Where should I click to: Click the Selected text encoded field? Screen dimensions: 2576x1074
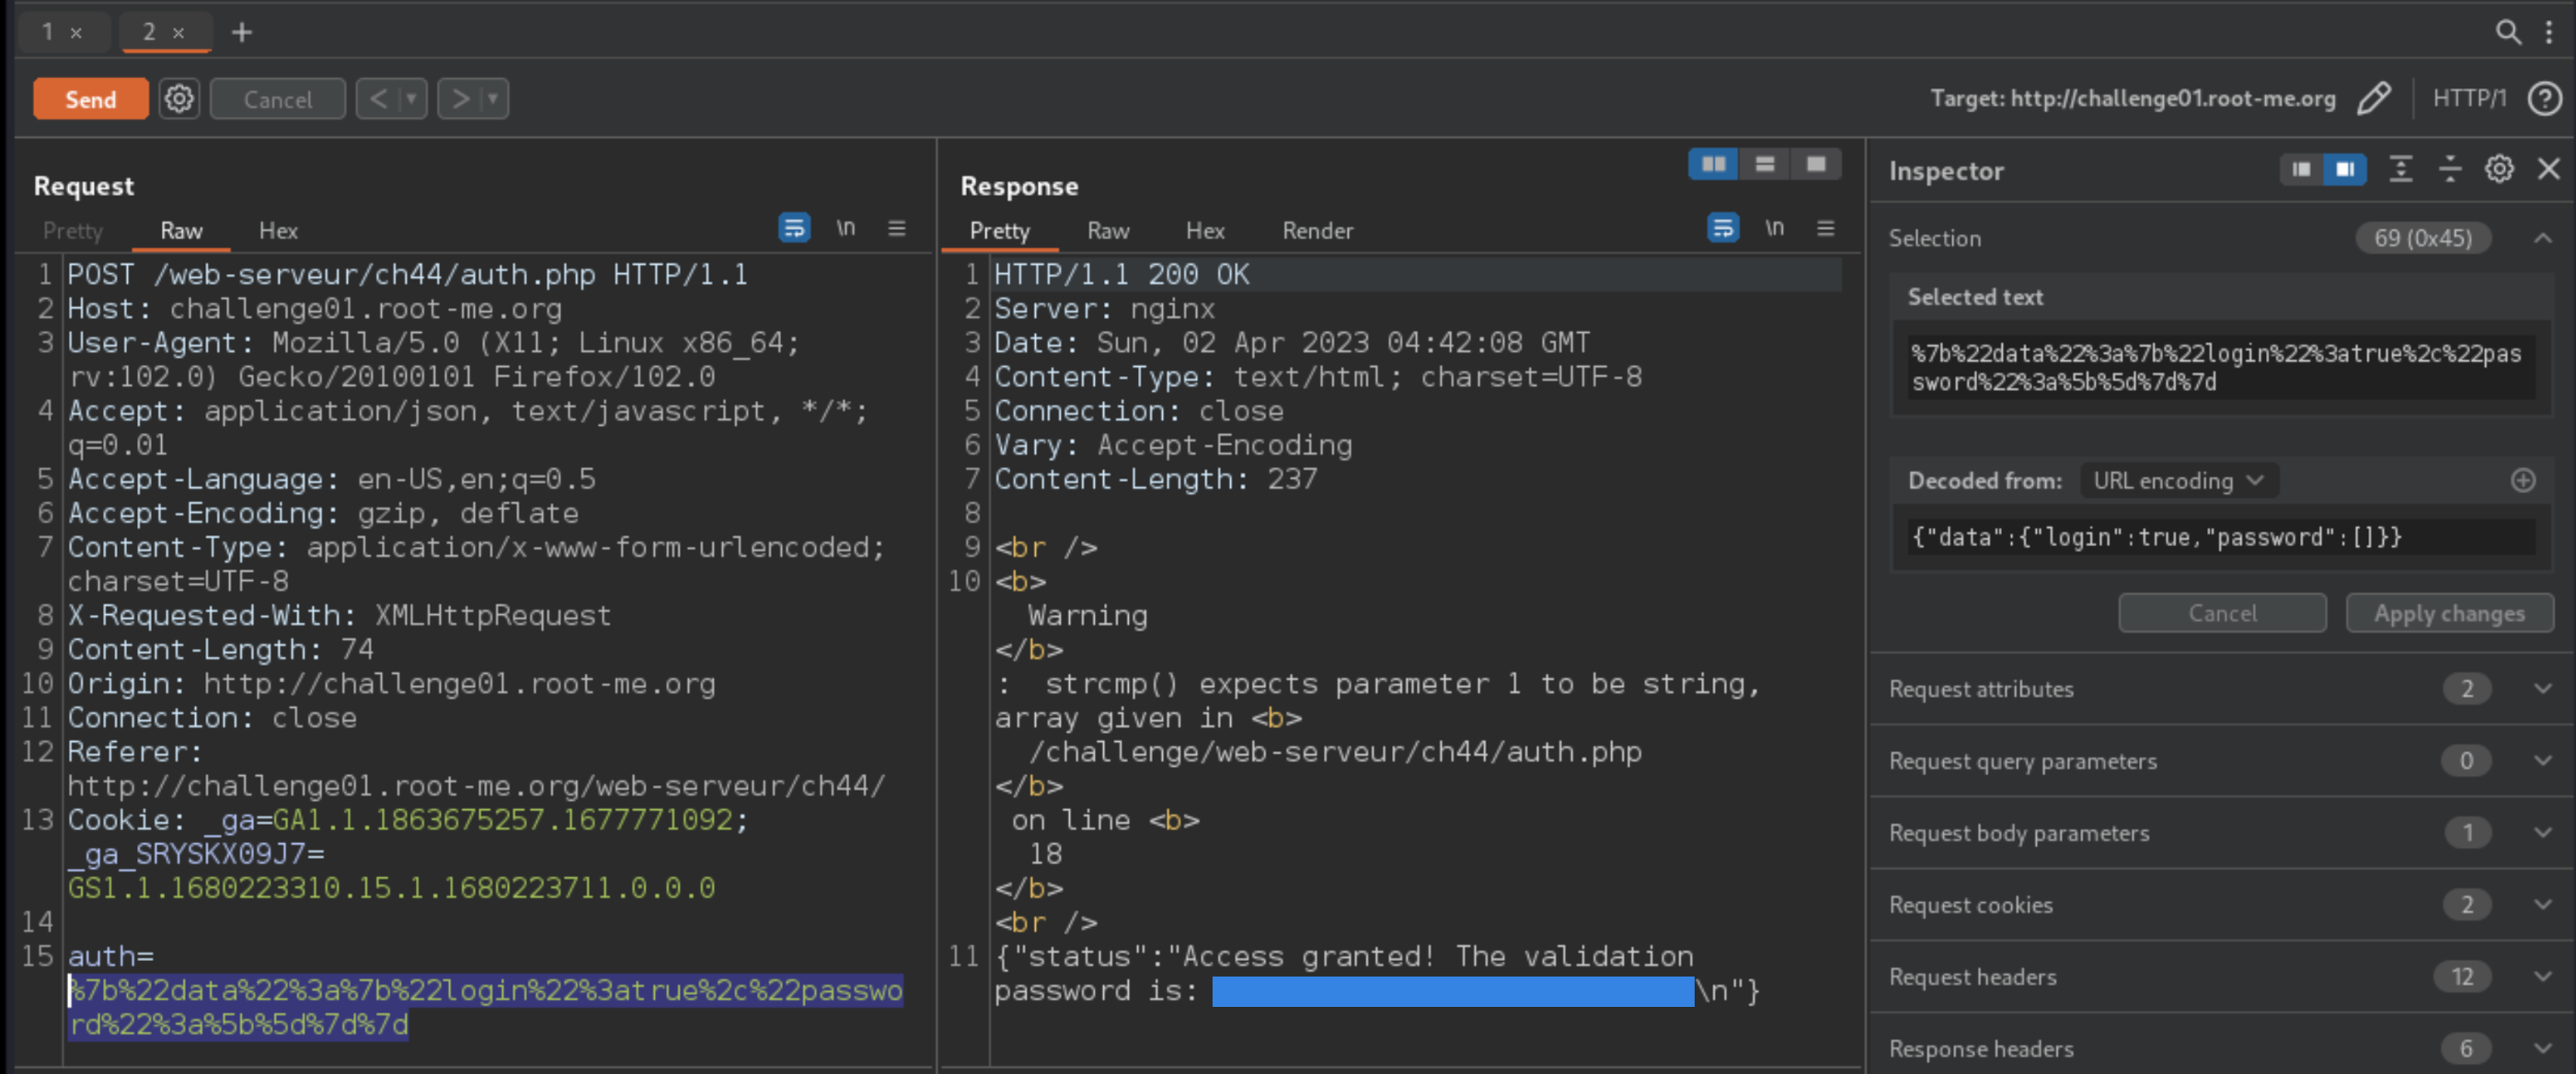coord(2222,368)
